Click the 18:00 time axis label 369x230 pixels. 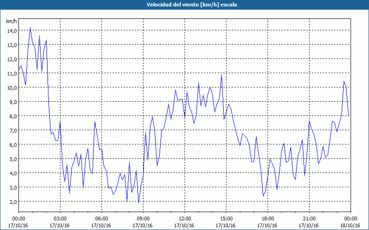(x=268, y=219)
